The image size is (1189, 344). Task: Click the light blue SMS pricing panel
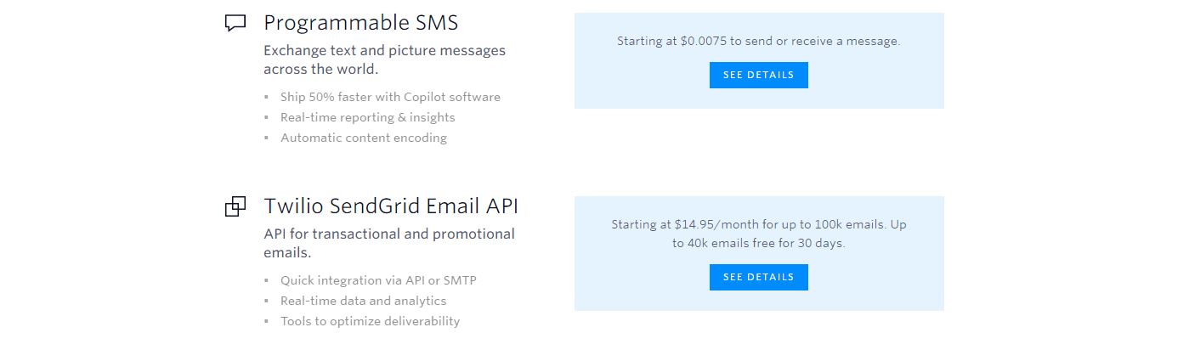[x=759, y=60]
